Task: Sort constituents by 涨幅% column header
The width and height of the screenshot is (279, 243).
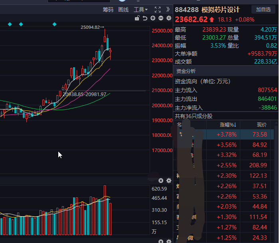Action: point(228,125)
